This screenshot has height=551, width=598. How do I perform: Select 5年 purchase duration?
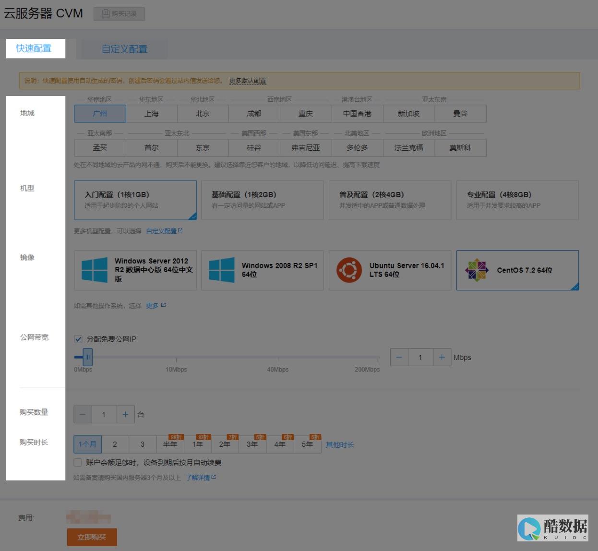[308, 444]
